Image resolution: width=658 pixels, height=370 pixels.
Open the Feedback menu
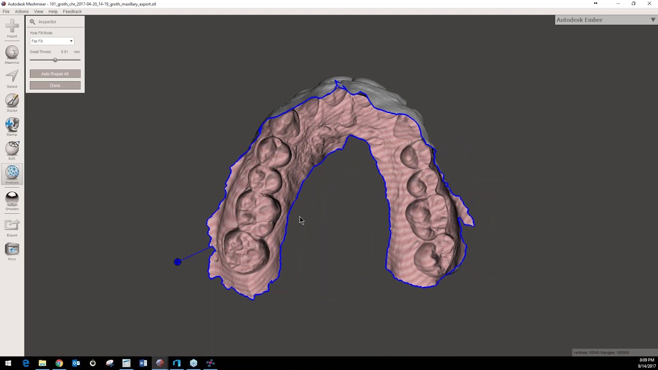coord(72,11)
